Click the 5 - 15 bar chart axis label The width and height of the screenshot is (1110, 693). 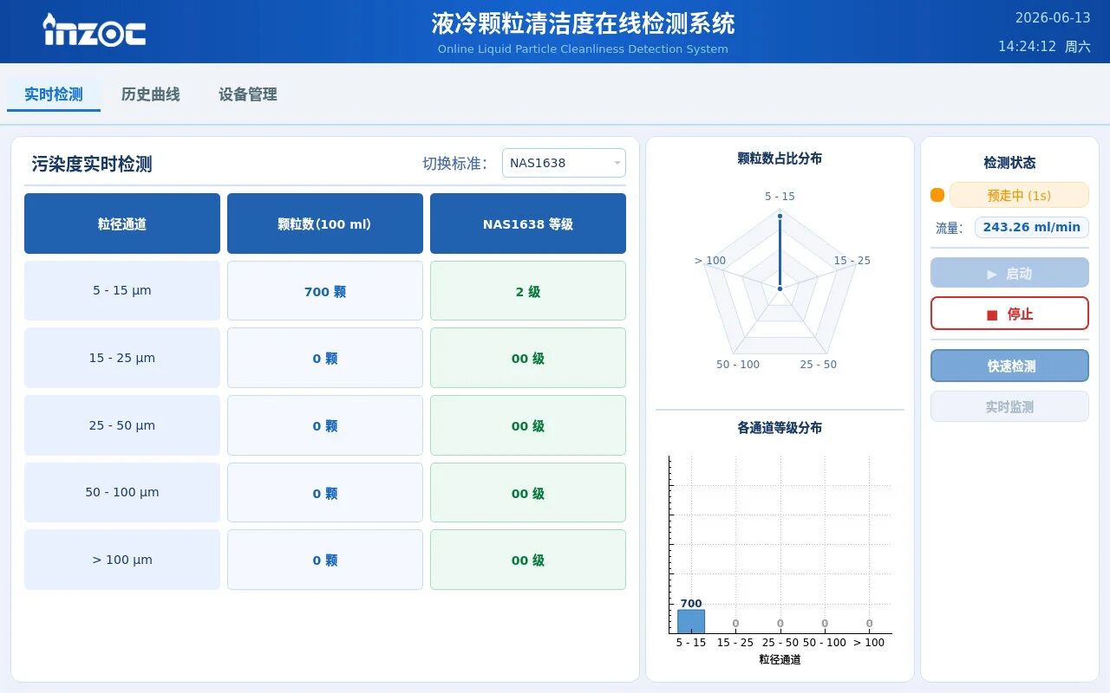(691, 643)
